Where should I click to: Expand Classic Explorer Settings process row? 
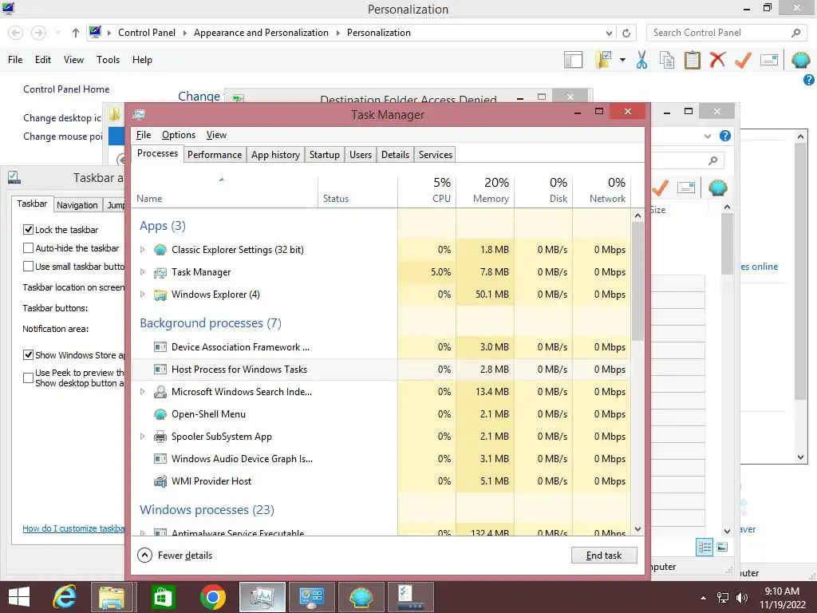pyautogui.click(x=142, y=250)
